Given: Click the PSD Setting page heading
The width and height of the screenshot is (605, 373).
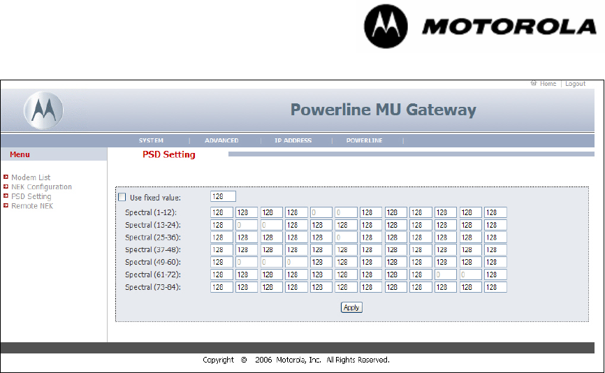Looking at the screenshot, I should [x=169, y=154].
